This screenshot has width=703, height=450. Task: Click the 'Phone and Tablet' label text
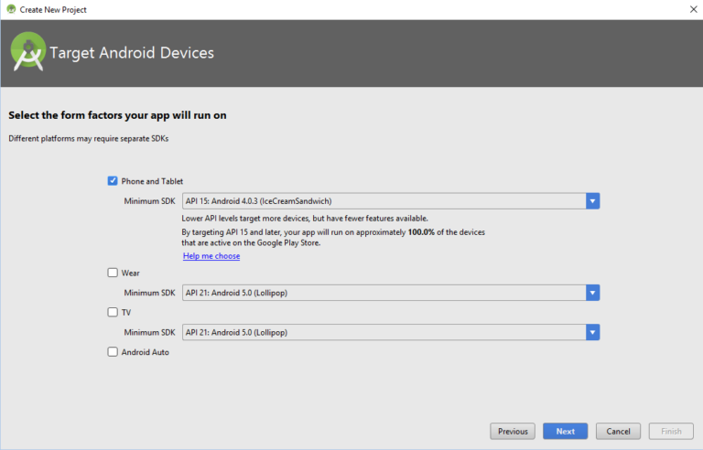click(152, 181)
